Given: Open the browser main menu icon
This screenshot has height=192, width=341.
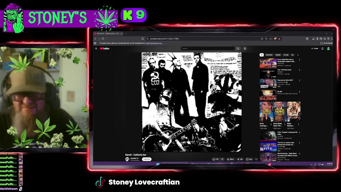Looking at the screenshot, I should coord(332,39).
